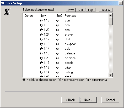Click the Current column header
Screen dimensions: 124x108
point(29,16)
